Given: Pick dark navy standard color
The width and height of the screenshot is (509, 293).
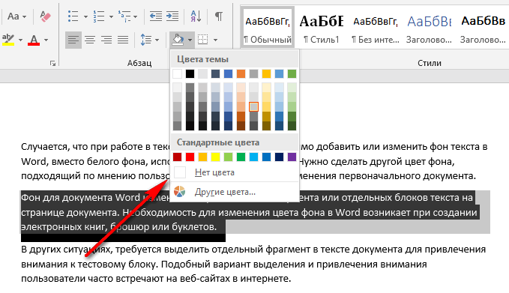Looking at the screenshot, I should [279, 157].
